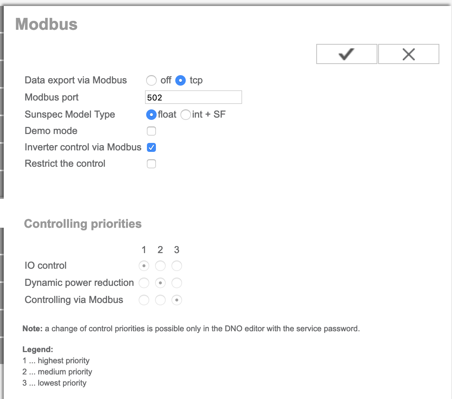Image resolution: width=452 pixels, height=399 pixels.
Task: Set IO control to priority 3
Action: coord(177,266)
